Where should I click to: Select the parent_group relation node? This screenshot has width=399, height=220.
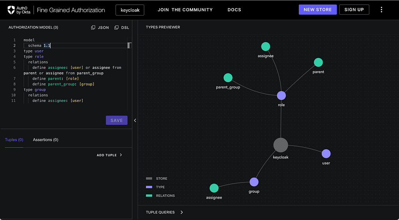(228, 78)
